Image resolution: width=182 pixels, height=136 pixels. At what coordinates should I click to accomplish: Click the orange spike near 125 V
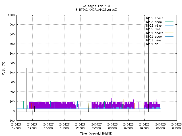click(123, 100)
